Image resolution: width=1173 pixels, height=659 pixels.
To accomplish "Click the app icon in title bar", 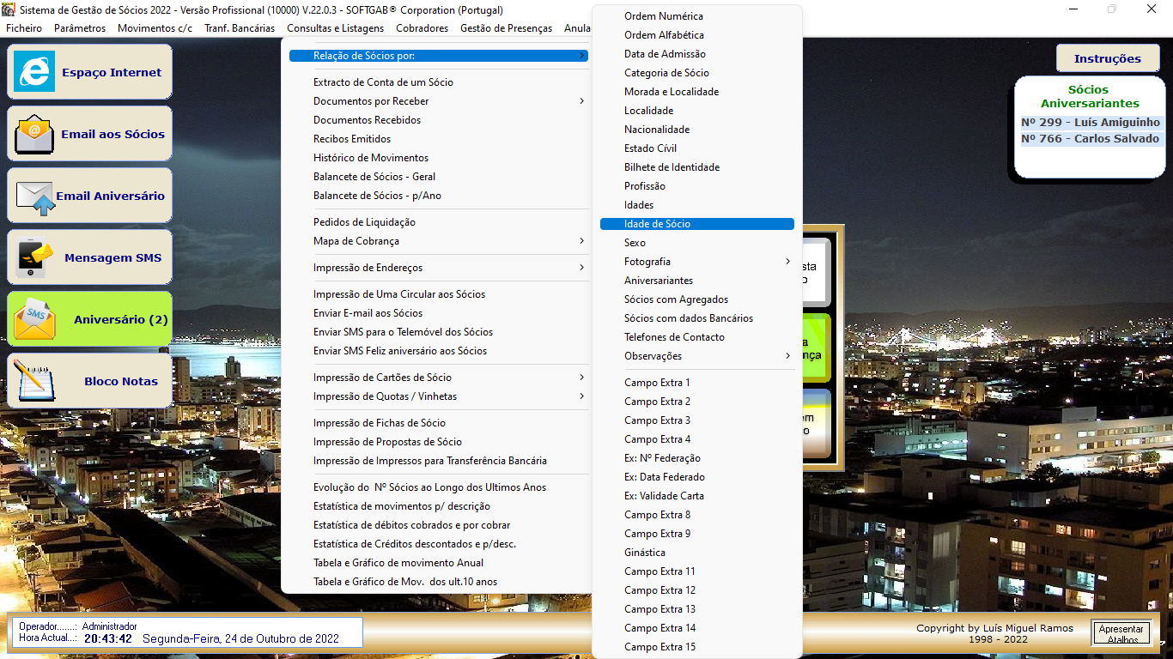I will click(9, 9).
